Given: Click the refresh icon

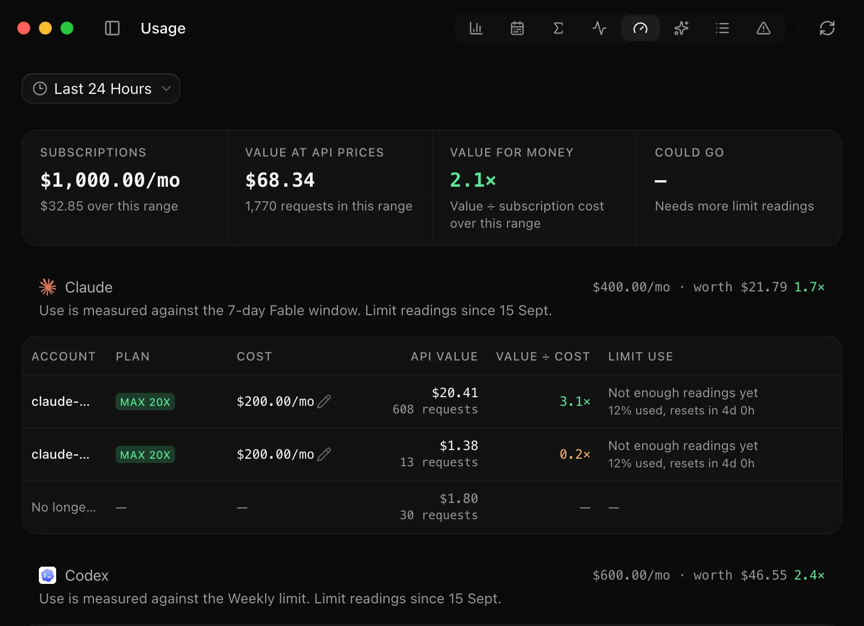Looking at the screenshot, I should [827, 28].
